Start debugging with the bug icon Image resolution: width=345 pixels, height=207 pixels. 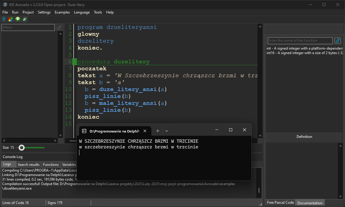(x=25, y=19)
